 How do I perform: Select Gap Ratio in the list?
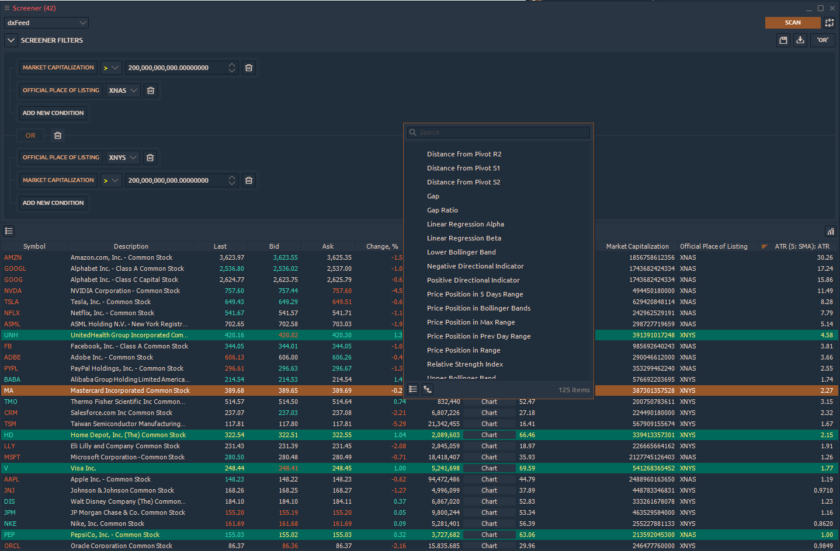(x=442, y=210)
